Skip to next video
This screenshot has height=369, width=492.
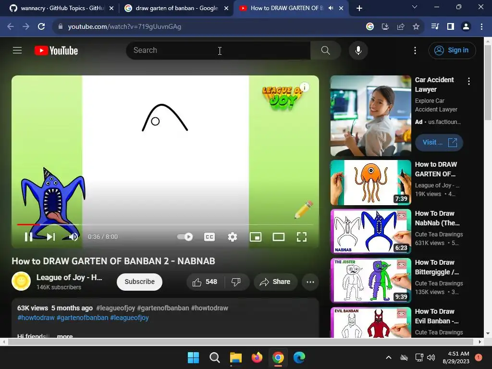[51, 237]
